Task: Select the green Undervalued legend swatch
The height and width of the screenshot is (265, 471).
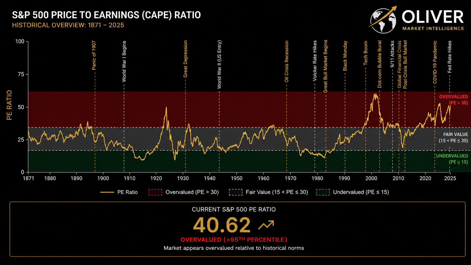Action: (x=323, y=192)
